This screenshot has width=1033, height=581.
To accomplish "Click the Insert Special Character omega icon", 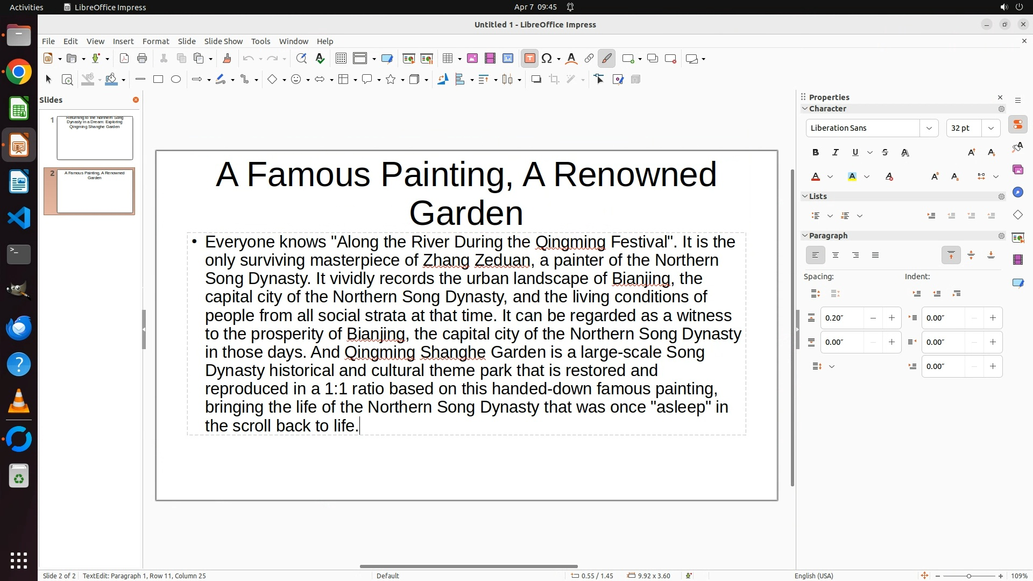I will pyautogui.click(x=547, y=59).
